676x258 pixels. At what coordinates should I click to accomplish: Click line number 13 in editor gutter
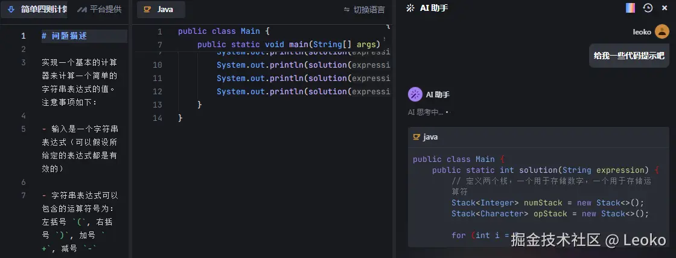click(x=158, y=105)
